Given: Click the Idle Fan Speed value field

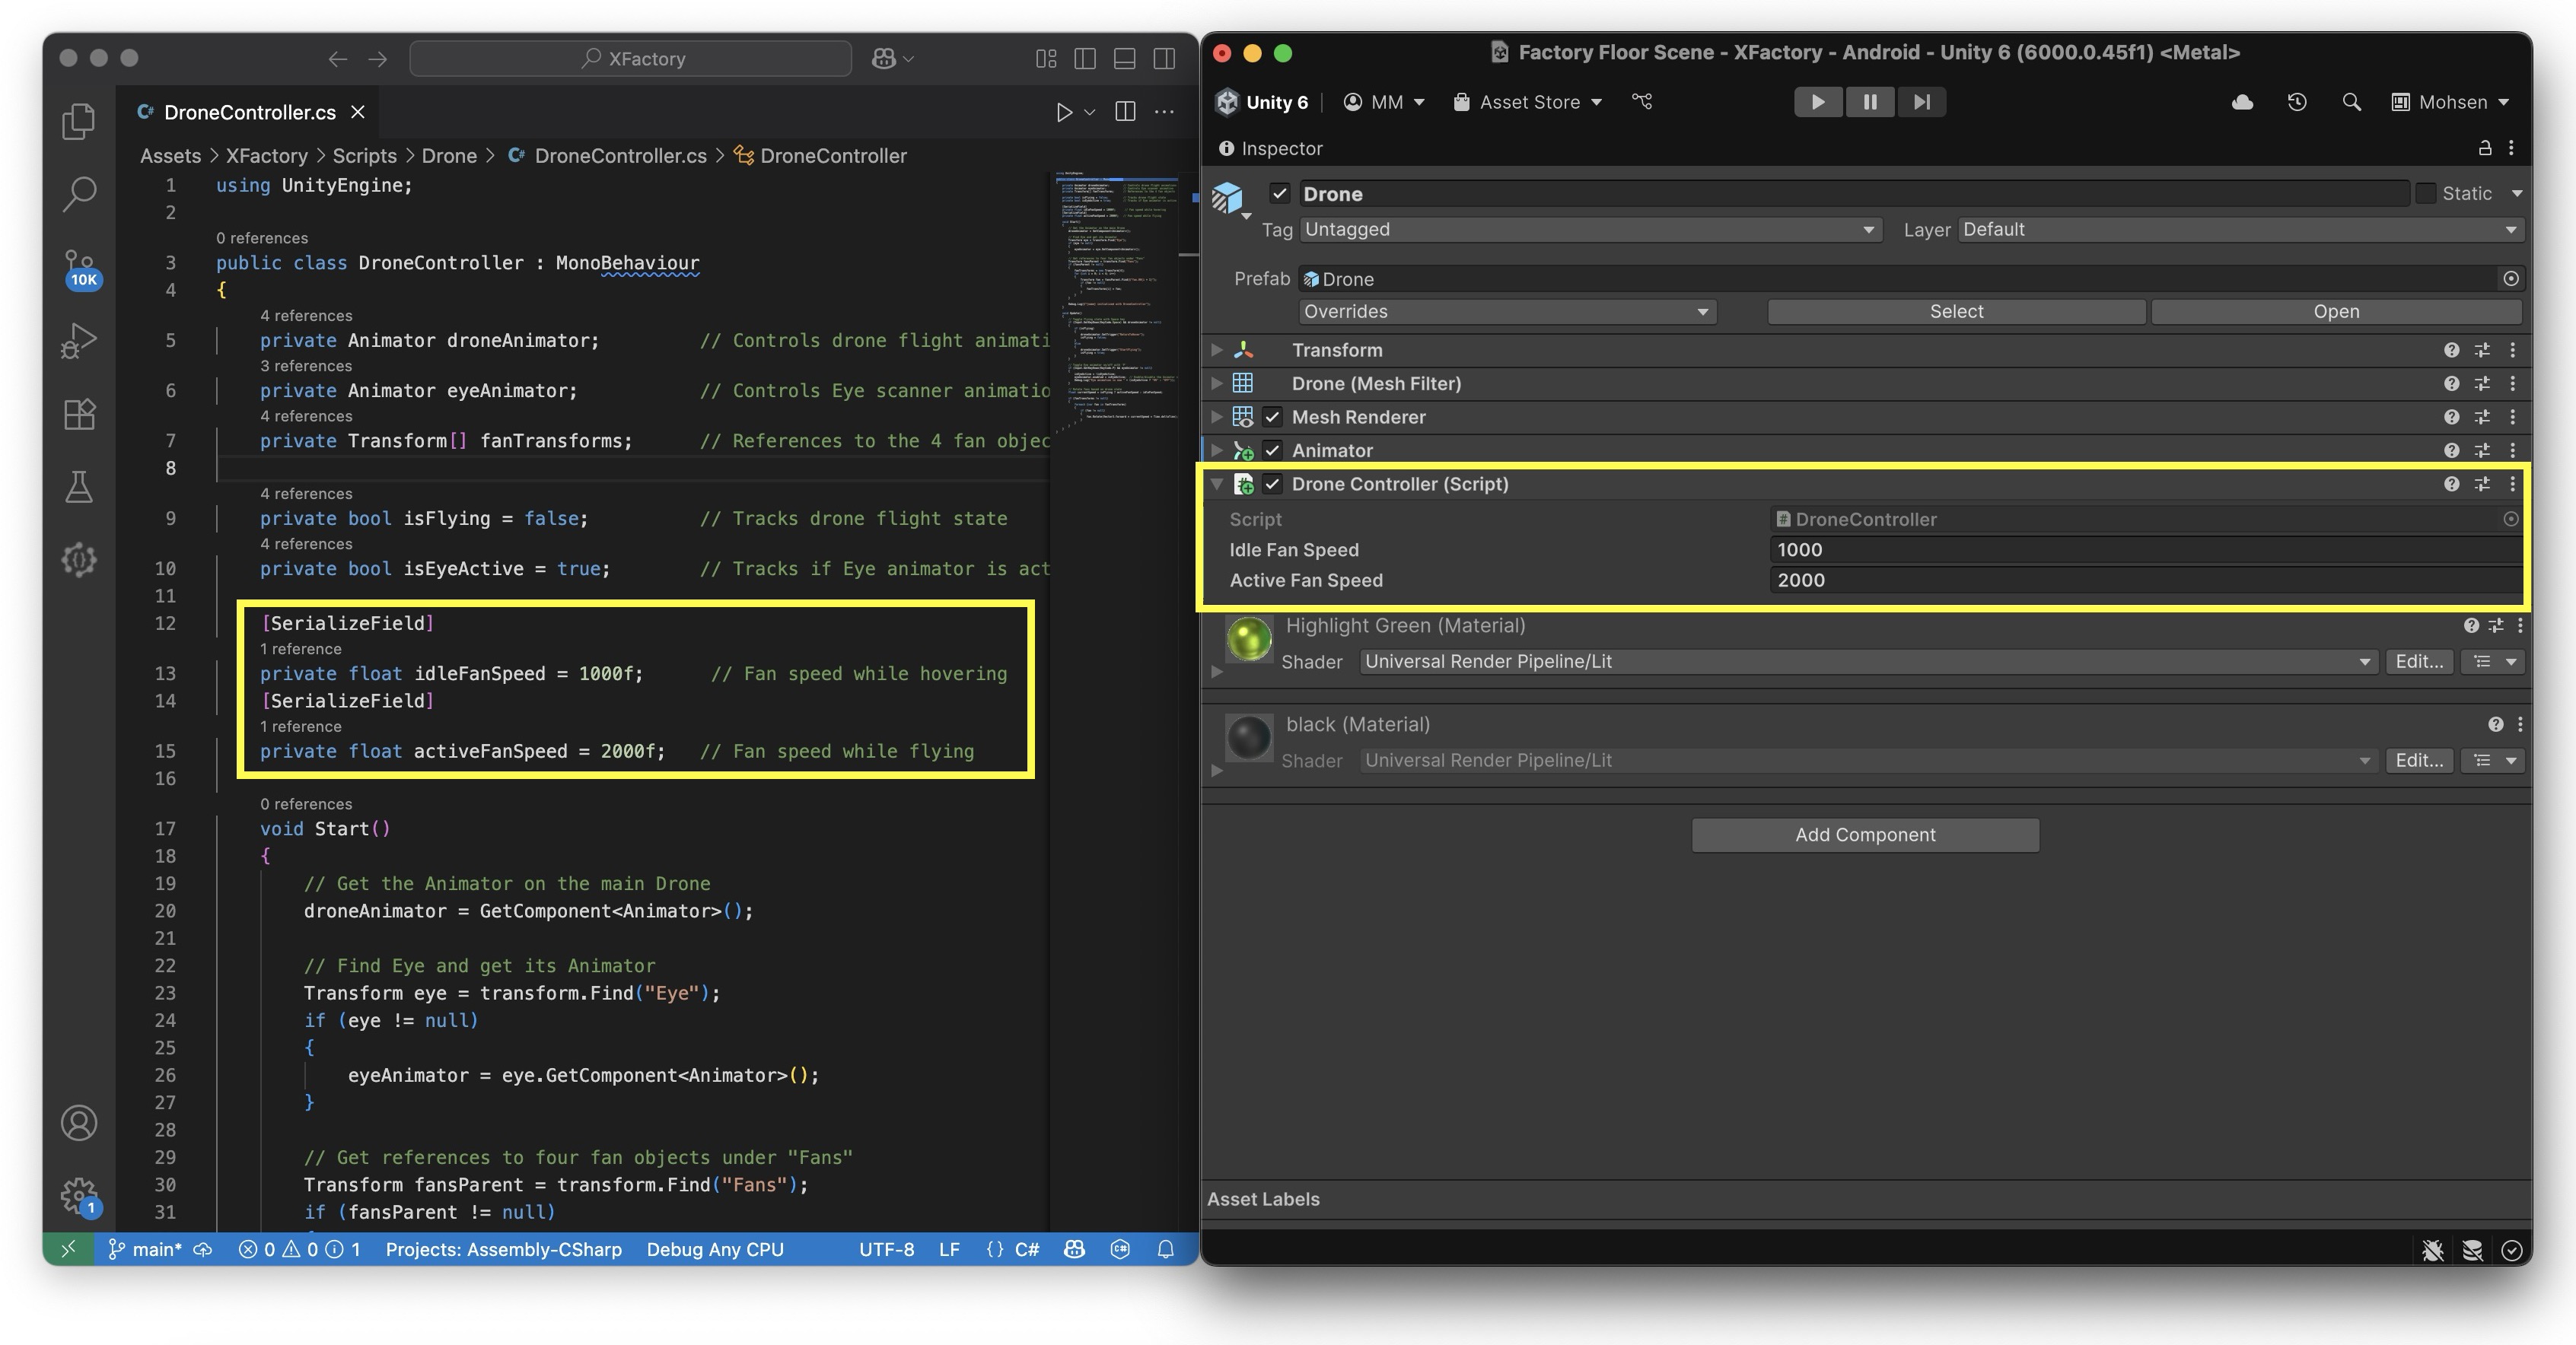Looking at the screenshot, I should pyautogui.click(x=2140, y=550).
